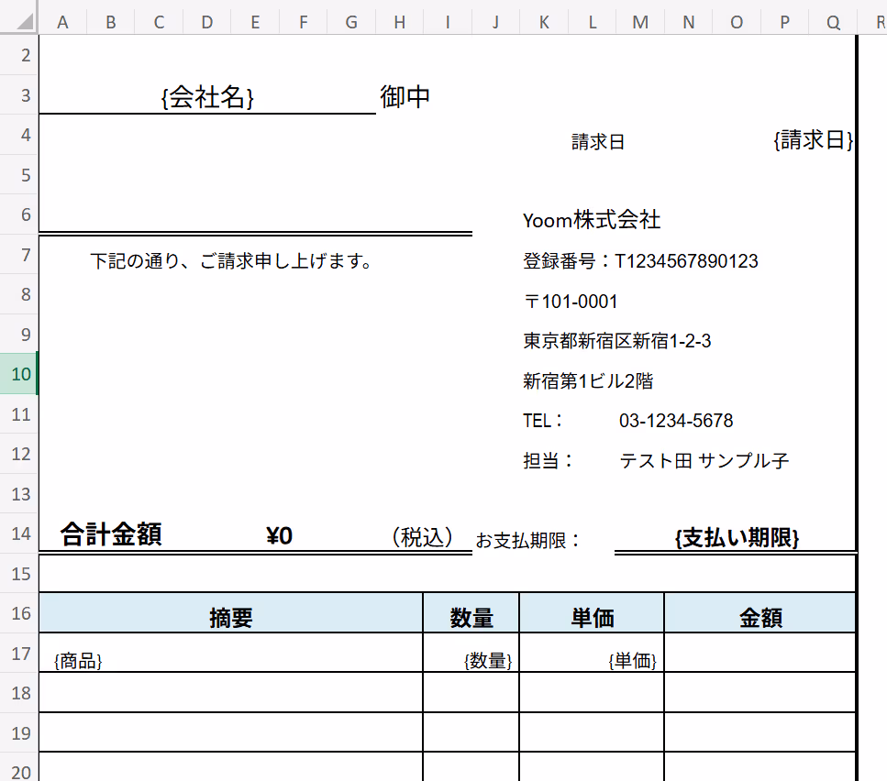
Task: Click the 担当： label cell
Action: click(x=548, y=460)
